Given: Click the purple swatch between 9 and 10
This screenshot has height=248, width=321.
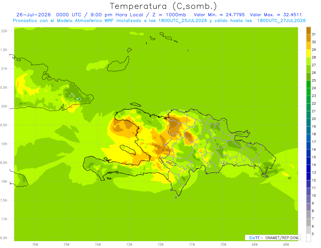Looking at the screenshot, I should (x=308, y=199).
